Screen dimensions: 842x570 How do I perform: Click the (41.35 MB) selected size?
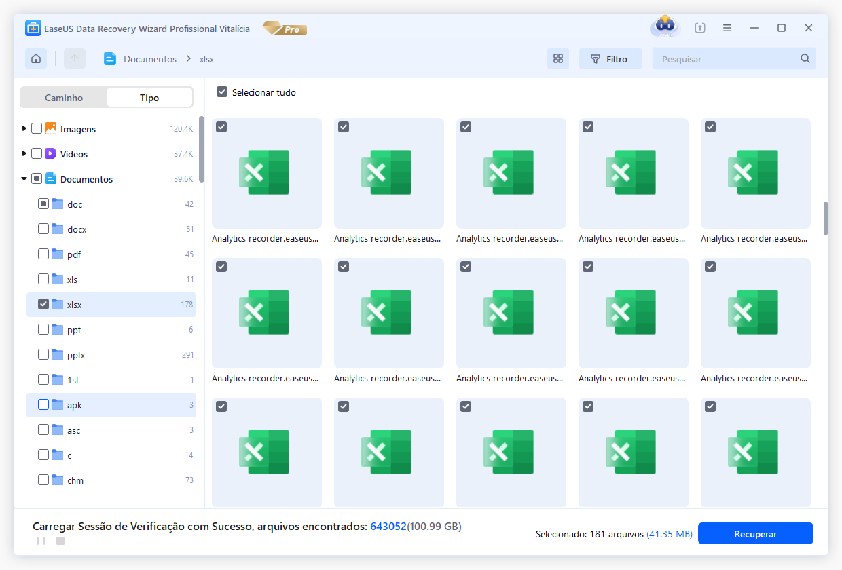pyautogui.click(x=670, y=534)
